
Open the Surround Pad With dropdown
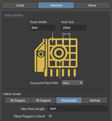coord(73,83)
